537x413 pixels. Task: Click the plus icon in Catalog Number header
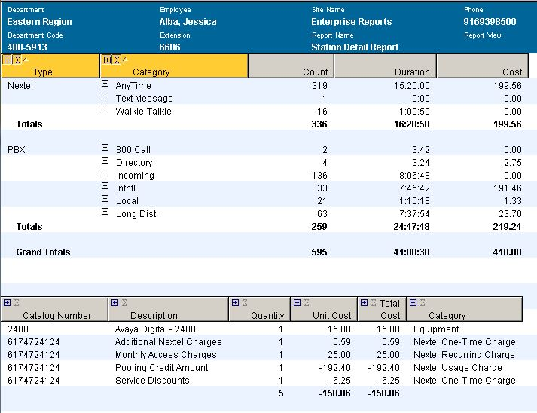point(7,302)
